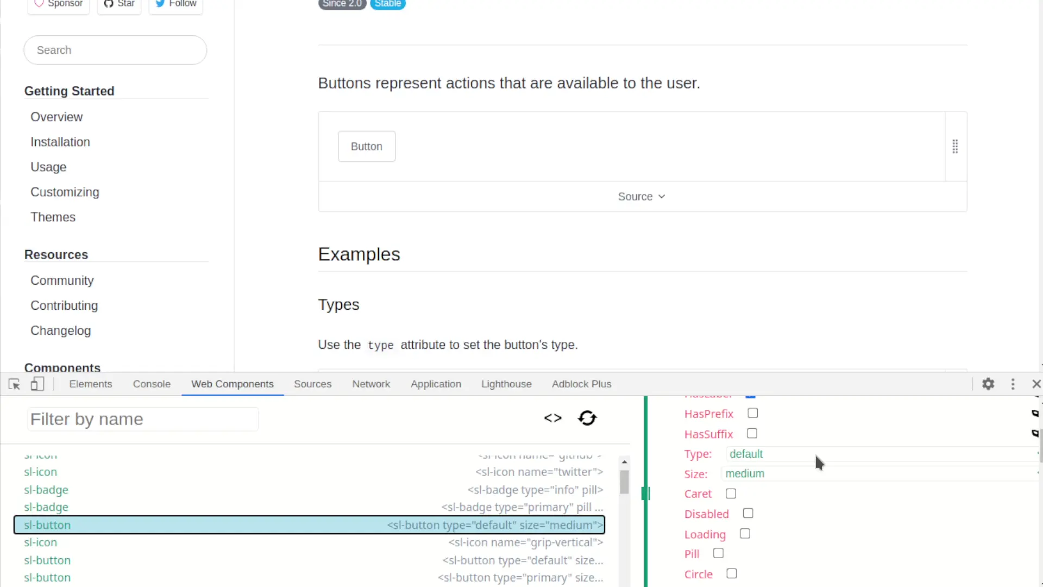Switch to the Console tab

tap(152, 384)
